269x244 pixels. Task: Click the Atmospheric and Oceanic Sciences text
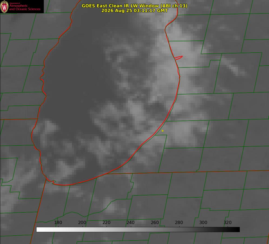(x=25, y=7)
